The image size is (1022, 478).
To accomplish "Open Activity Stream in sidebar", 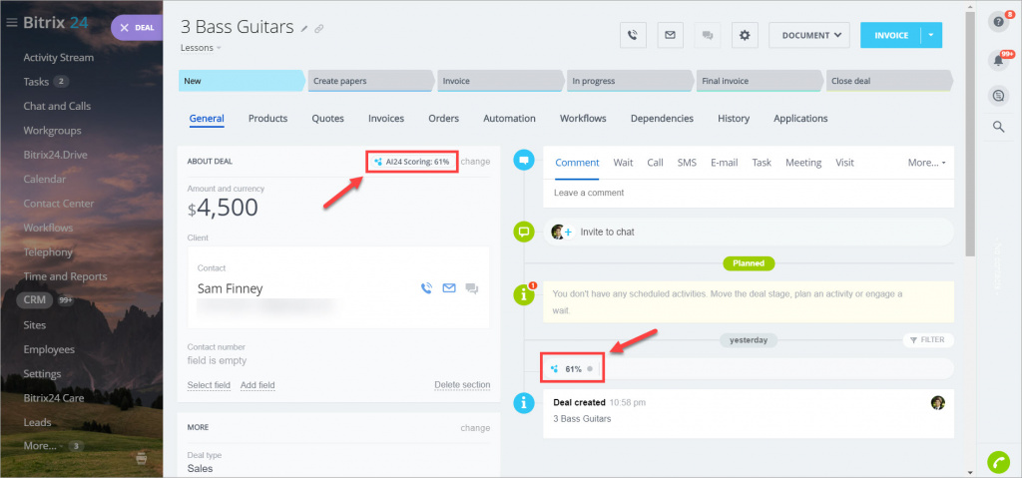I will (x=59, y=58).
